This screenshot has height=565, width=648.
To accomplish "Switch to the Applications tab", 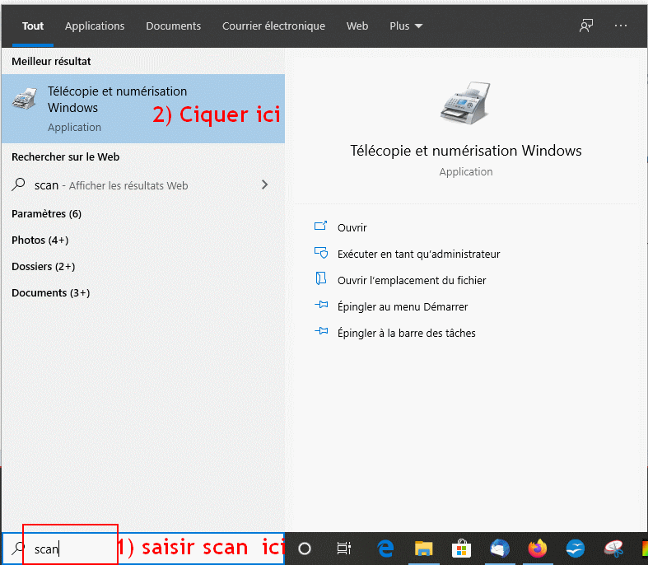I will 95,26.
